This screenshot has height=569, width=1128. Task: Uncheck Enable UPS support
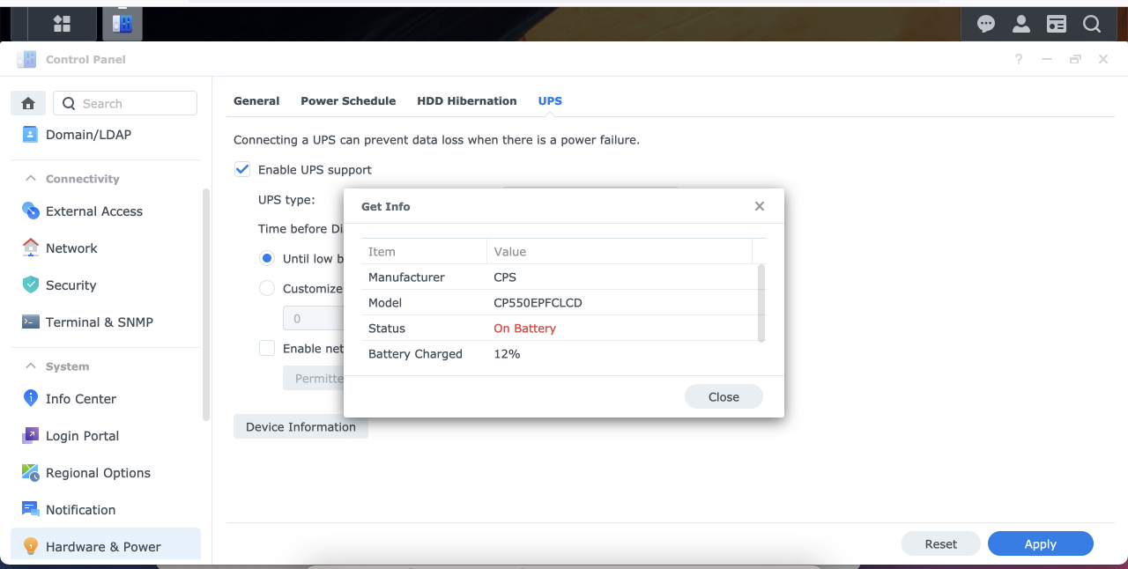(241, 169)
